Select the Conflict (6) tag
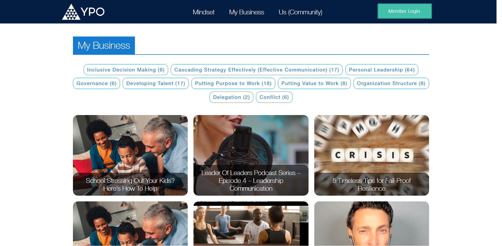The image size is (502, 246). point(274,97)
